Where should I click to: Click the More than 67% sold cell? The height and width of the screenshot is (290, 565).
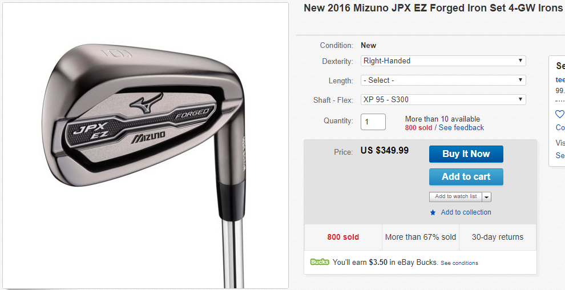pyautogui.click(x=421, y=237)
